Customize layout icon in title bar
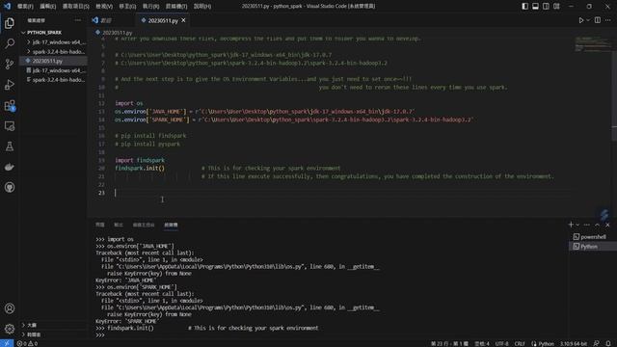The height and width of the screenshot is (347, 617). coord(556,7)
